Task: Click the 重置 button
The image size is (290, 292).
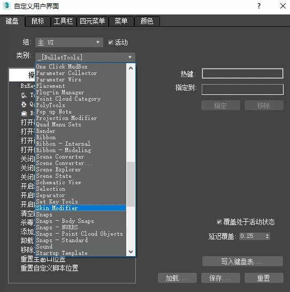Action: click(x=264, y=278)
